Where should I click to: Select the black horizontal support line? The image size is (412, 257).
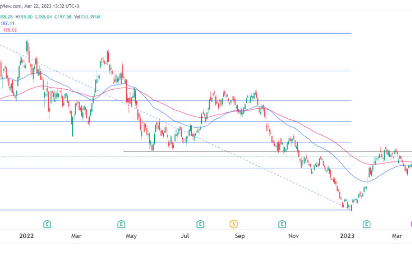point(267,151)
